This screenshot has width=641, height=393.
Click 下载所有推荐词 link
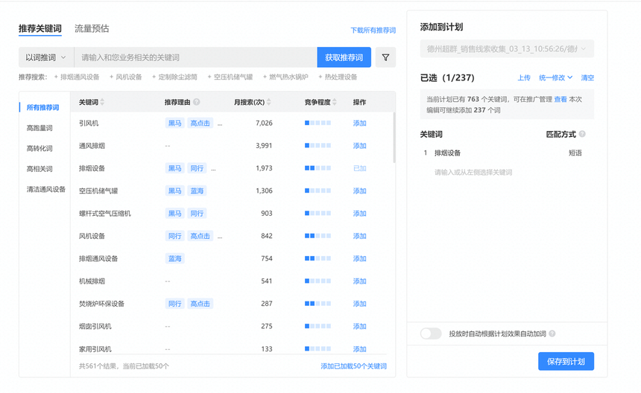[x=373, y=31]
